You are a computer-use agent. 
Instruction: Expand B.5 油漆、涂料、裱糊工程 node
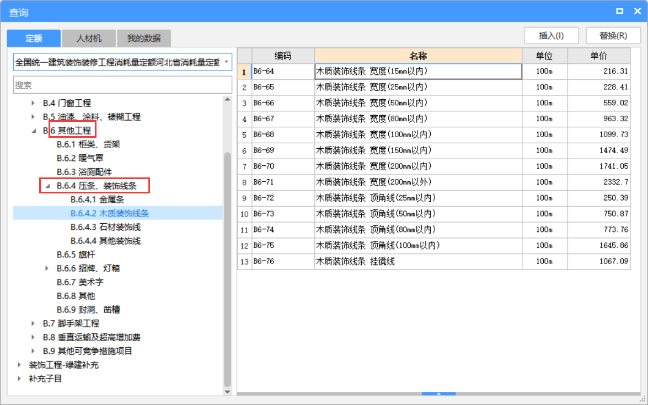[33, 117]
